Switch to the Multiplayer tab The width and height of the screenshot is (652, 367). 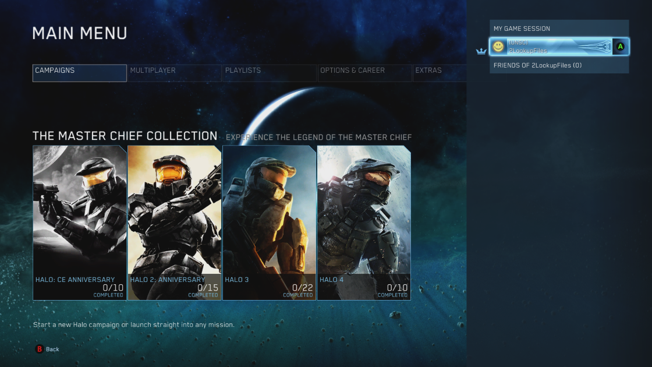coord(174,73)
